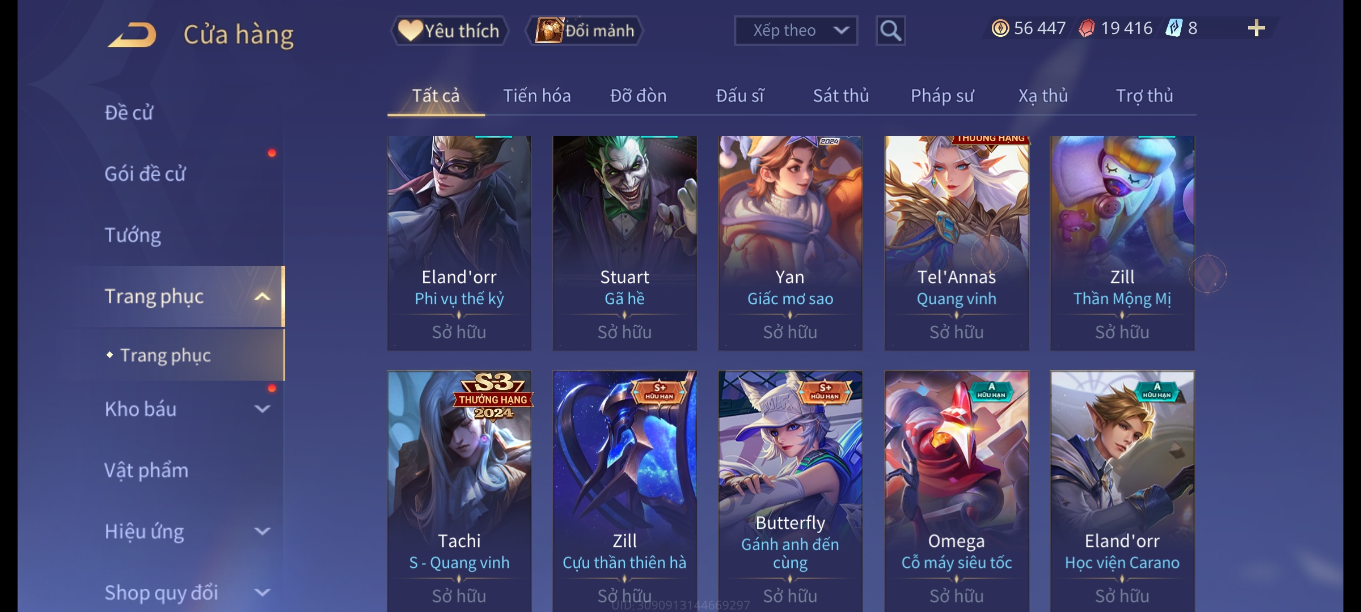The image size is (1361, 612).
Task: Open the search magnifier icon
Action: (x=890, y=31)
